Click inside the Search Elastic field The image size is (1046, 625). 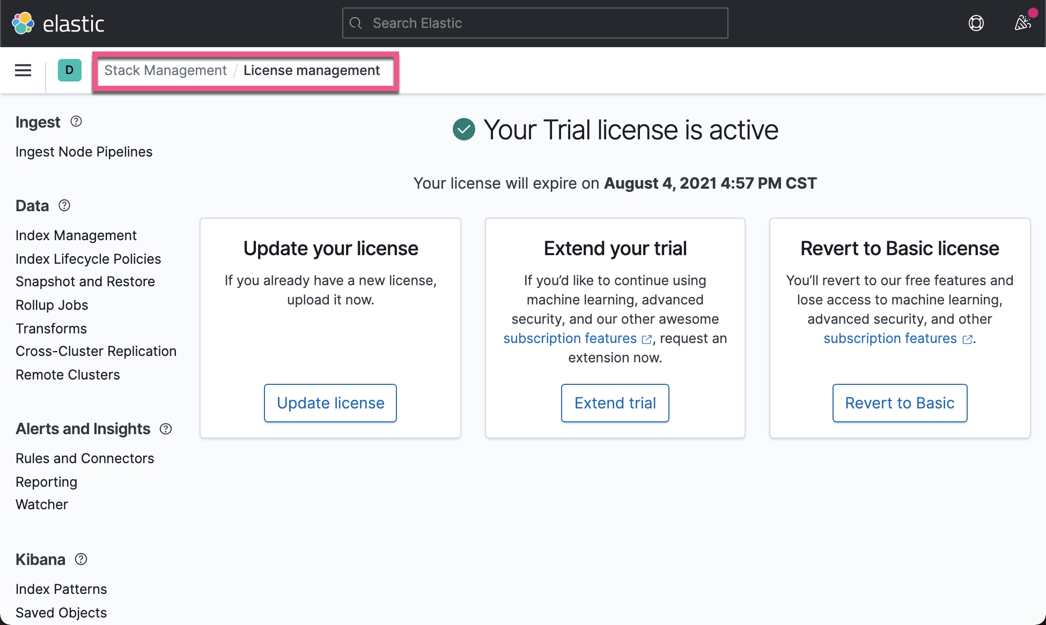click(535, 23)
